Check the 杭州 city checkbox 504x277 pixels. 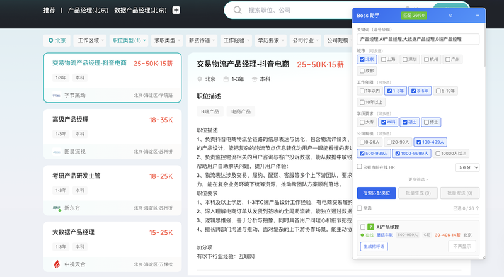click(x=427, y=59)
